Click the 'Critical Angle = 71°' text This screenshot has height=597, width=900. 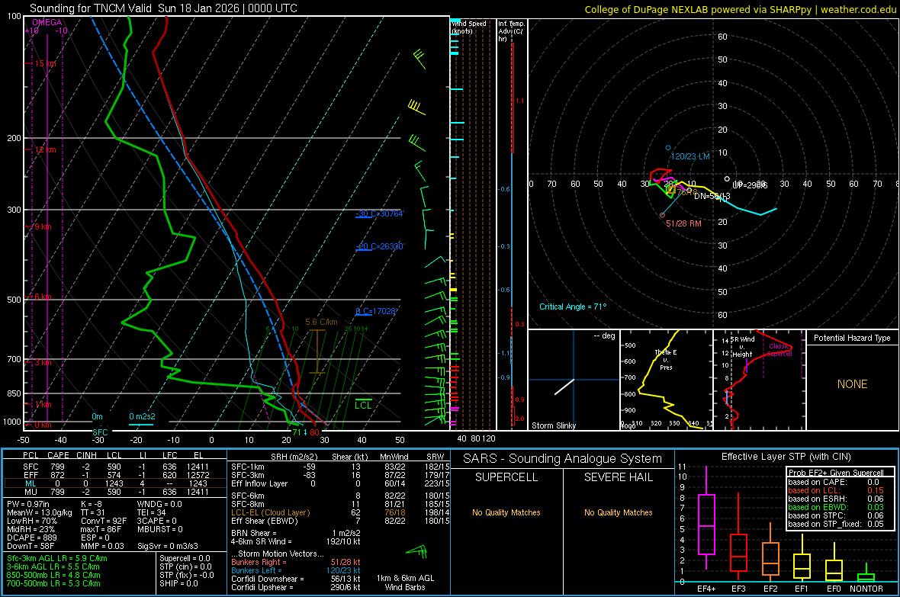click(x=573, y=307)
